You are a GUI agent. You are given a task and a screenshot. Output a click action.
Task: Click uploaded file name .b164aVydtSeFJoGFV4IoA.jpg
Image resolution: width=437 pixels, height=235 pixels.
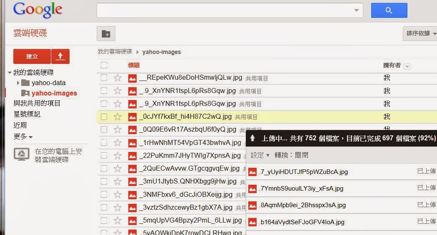(302, 222)
